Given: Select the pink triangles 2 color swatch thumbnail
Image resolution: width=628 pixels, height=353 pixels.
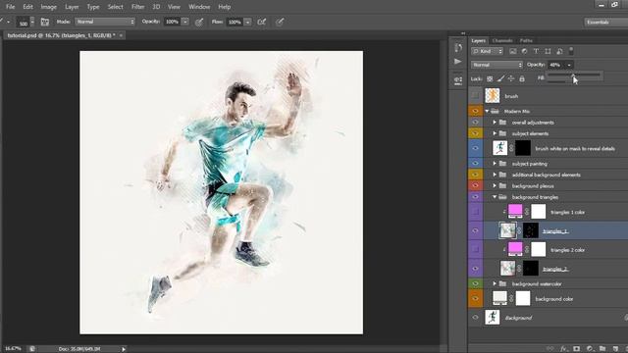Looking at the screenshot, I should pos(515,248).
